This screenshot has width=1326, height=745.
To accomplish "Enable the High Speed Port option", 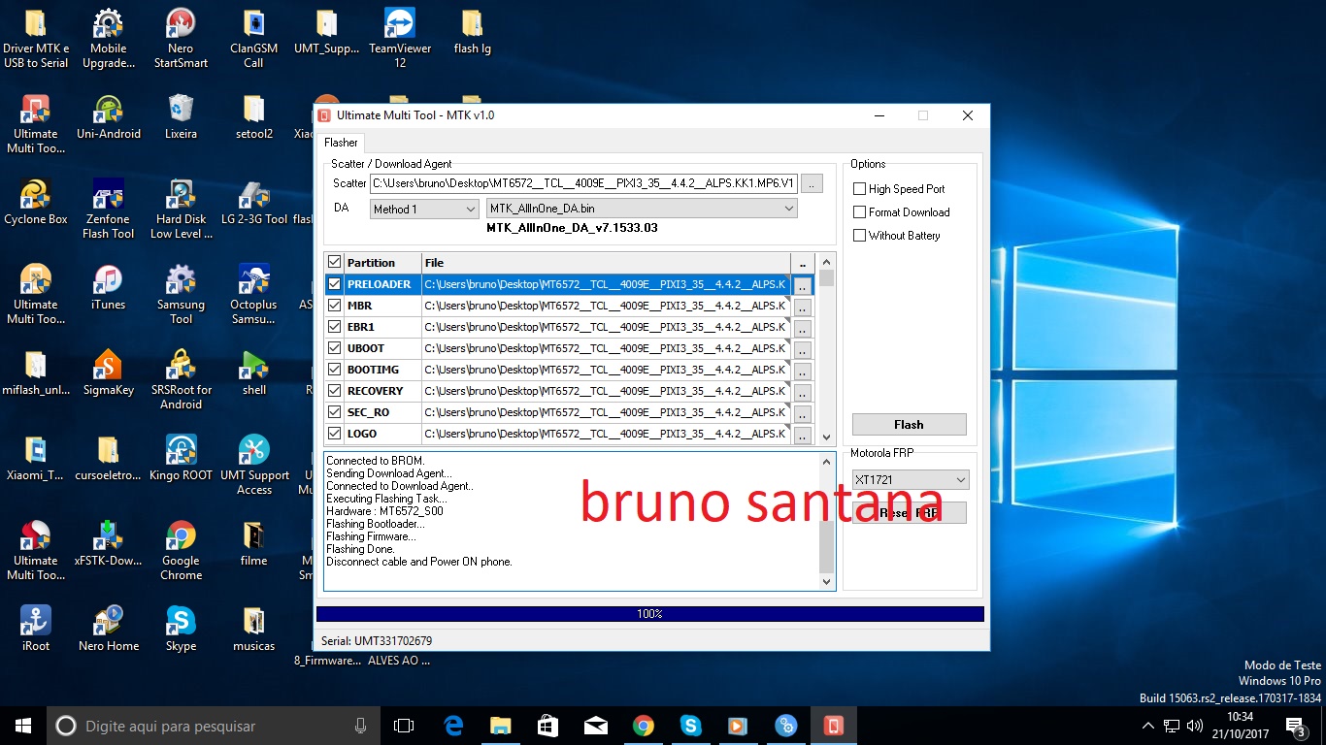I will point(859,189).
